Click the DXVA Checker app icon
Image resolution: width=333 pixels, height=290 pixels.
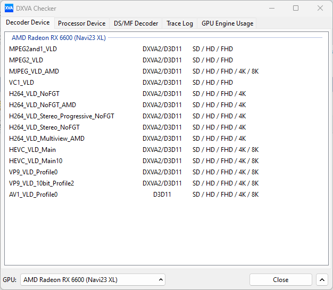[9, 9]
